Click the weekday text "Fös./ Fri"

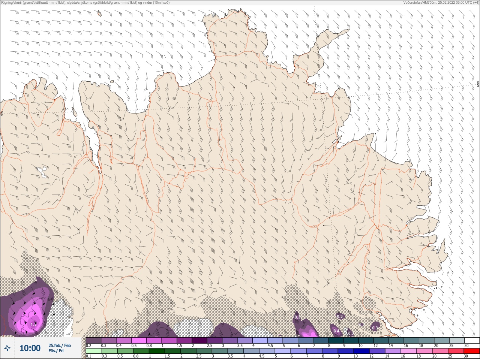pos(56,351)
